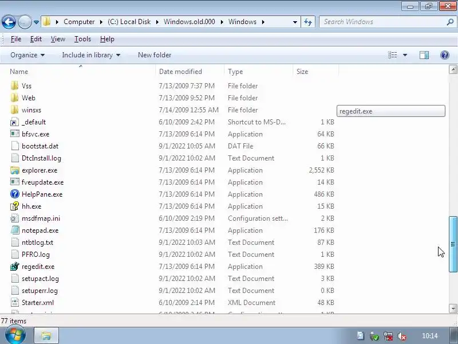Select the bootstat.dat file icon
The width and height of the screenshot is (458, 344).
[x=15, y=146]
